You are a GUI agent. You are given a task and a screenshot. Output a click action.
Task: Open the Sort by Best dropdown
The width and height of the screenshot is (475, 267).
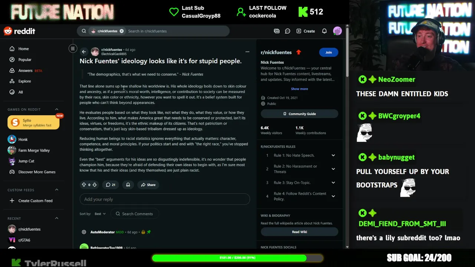(x=100, y=214)
